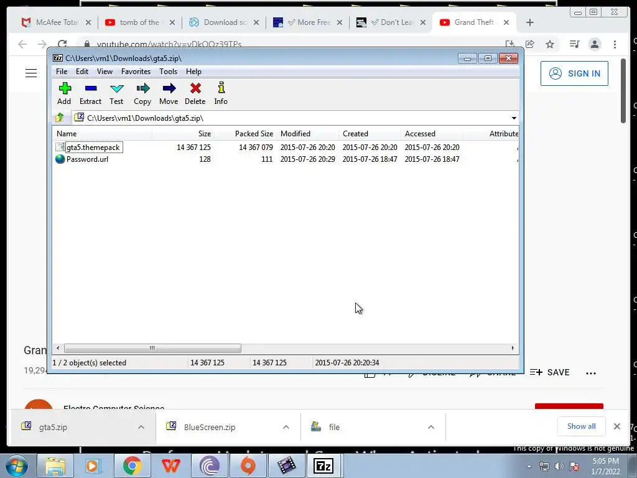This screenshot has width=637, height=478.
Task: Switch to tomb of the YouTube tab
Action: click(139, 22)
